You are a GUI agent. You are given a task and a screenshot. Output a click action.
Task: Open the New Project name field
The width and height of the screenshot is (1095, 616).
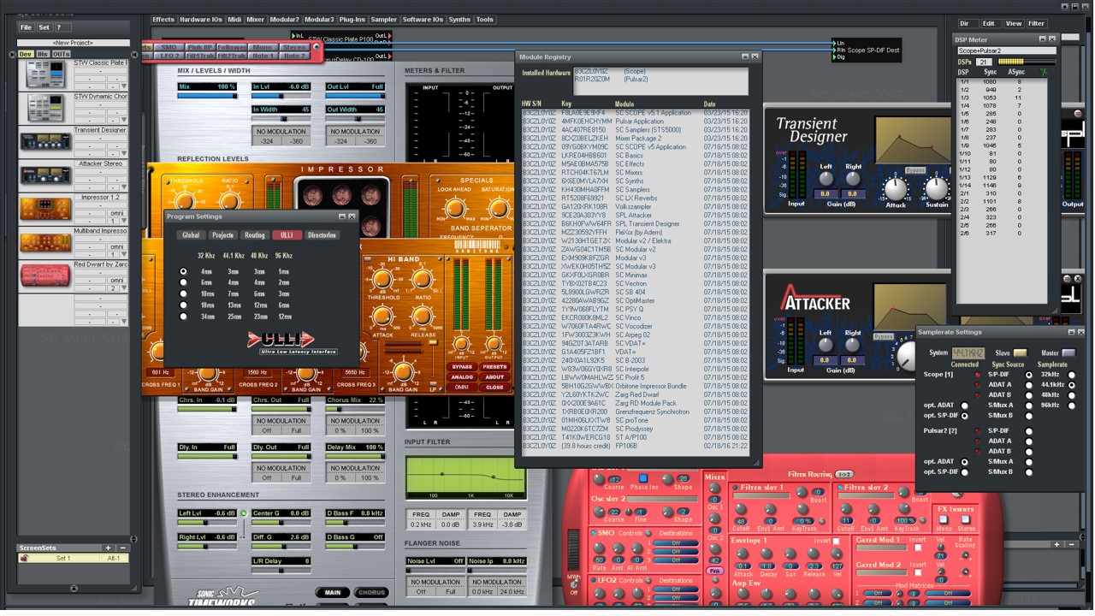73,42
